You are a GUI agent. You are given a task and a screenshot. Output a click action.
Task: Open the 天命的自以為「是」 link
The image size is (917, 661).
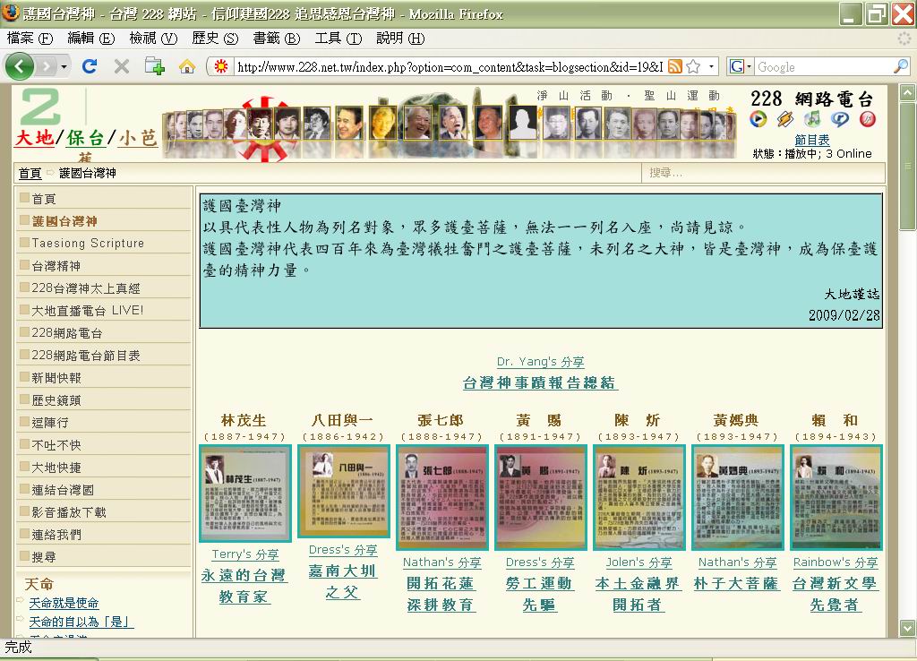tap(81, 622)
